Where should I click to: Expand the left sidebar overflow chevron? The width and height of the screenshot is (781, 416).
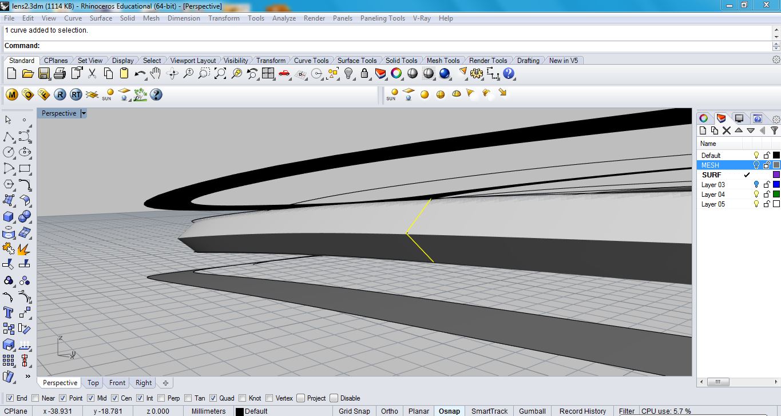point(27,376)
